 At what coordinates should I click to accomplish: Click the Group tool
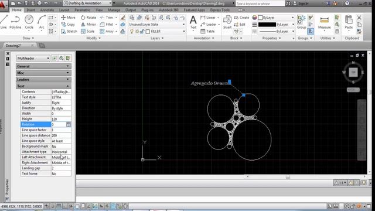pos(301,22)
